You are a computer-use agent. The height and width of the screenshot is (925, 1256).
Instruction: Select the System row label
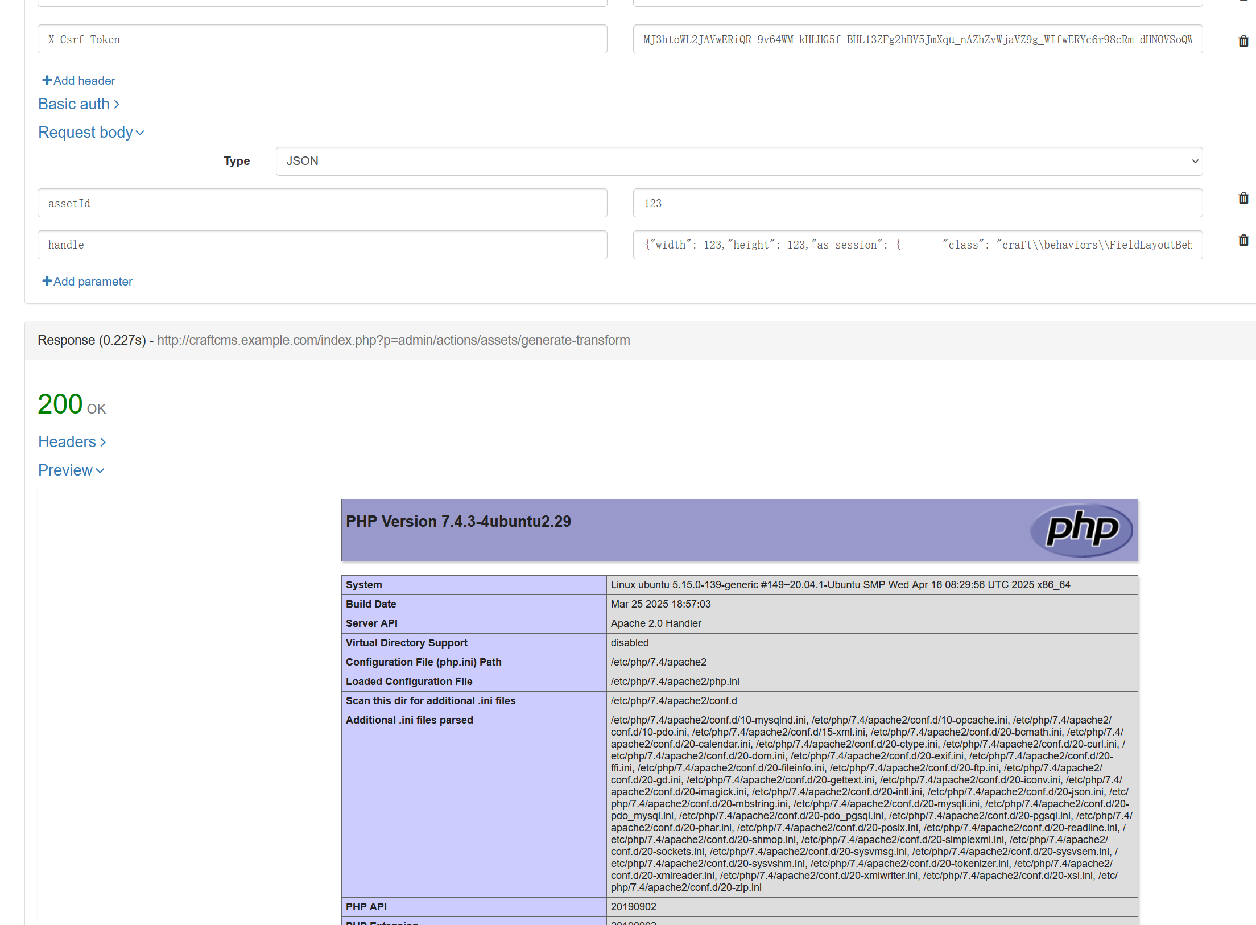(x=364, y=585)
